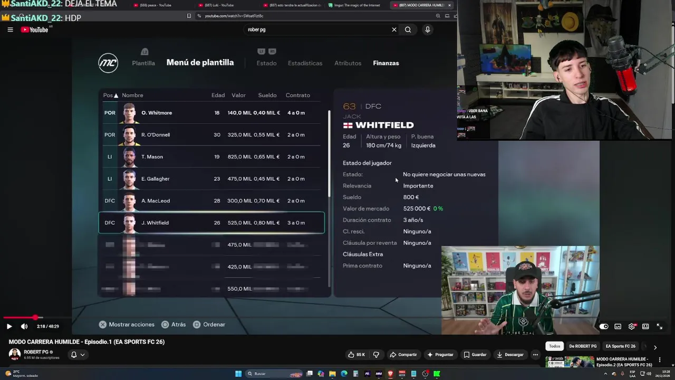
Task: Click the Edad column header
Action: click(218, 96)
